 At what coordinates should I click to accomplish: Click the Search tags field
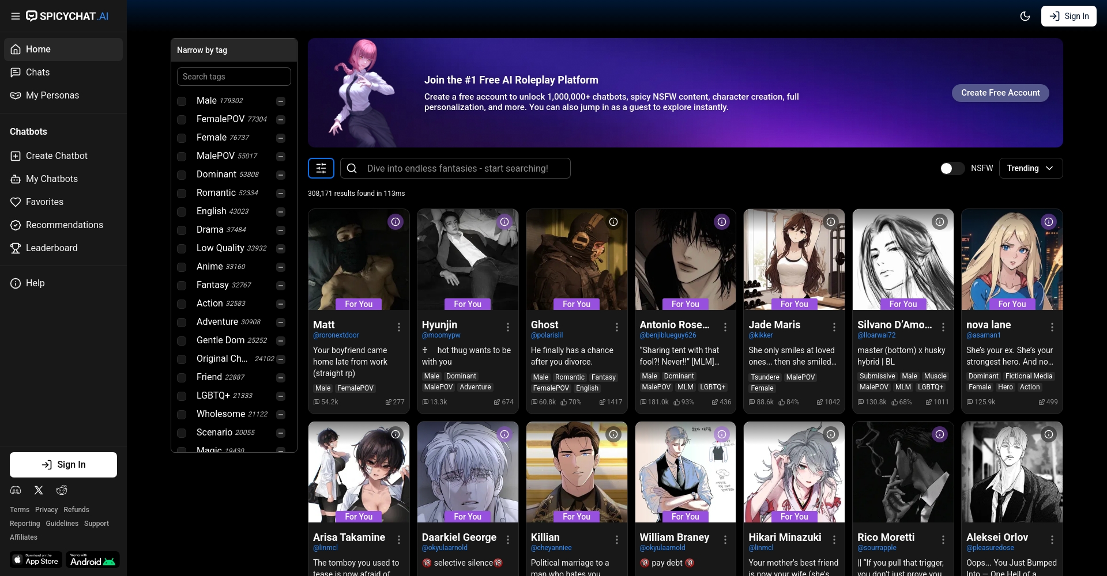[234, 77]
